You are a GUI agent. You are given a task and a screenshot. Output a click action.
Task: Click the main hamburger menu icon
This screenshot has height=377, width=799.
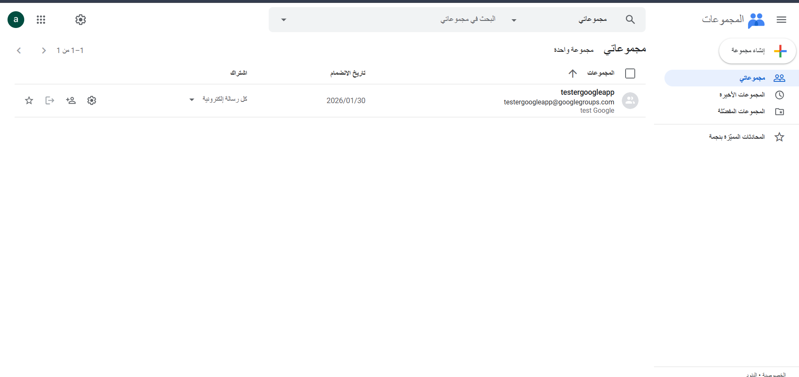[x=781, y=20]
